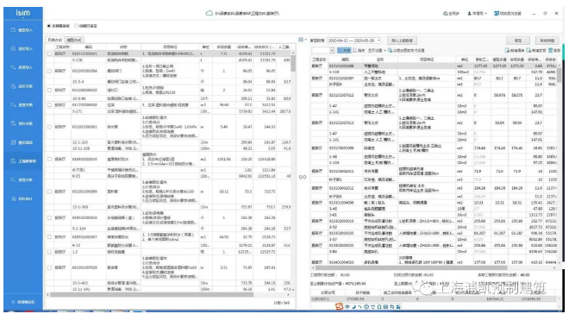Image resolution: width=569 pixels, height=314 pixels.
Task: Select the '2-61' sub-row in right table
Action: [434, 215]
